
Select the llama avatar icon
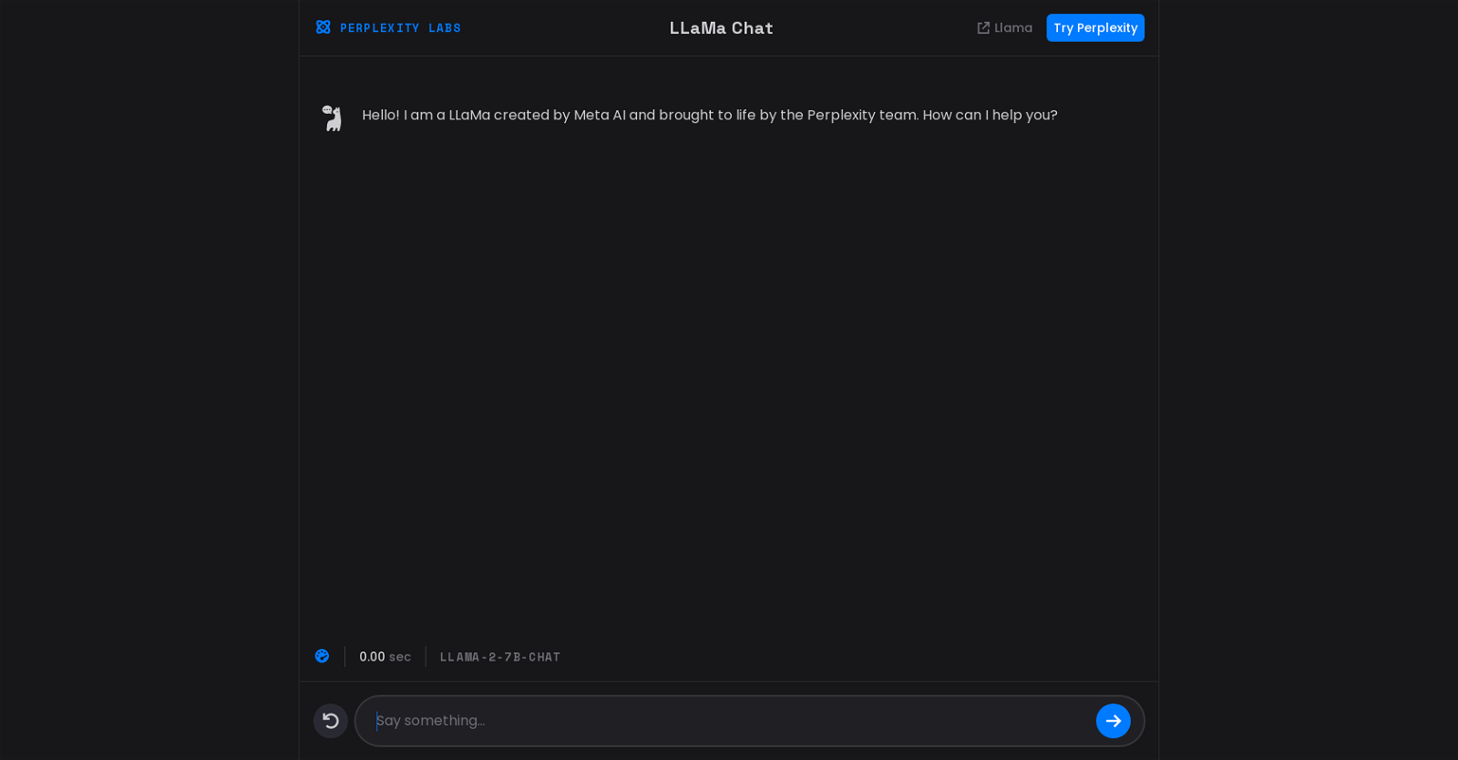(333, 118)
